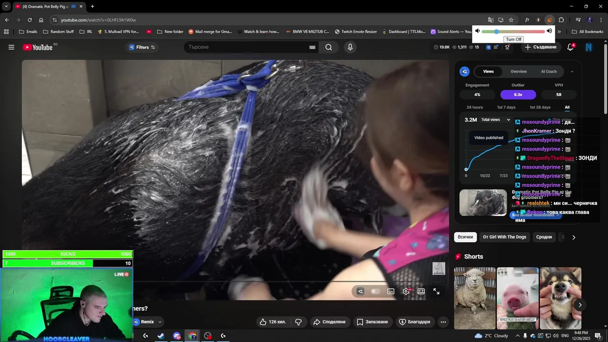Click the search magnifier button
Viewport: 608px width, 342px height.
(329, 47)
